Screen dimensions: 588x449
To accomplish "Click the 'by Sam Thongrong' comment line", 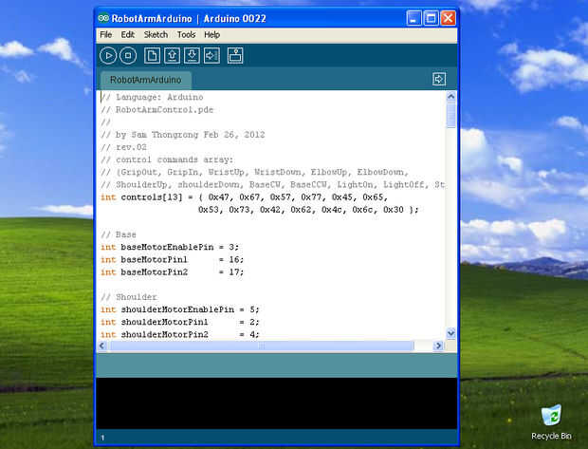I will pyautogui.click(x=183, y=135).
